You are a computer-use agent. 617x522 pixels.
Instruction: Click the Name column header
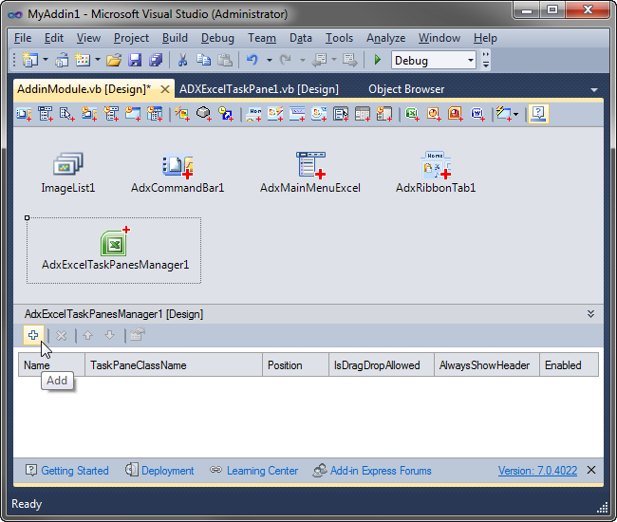[x=51, y=365]
